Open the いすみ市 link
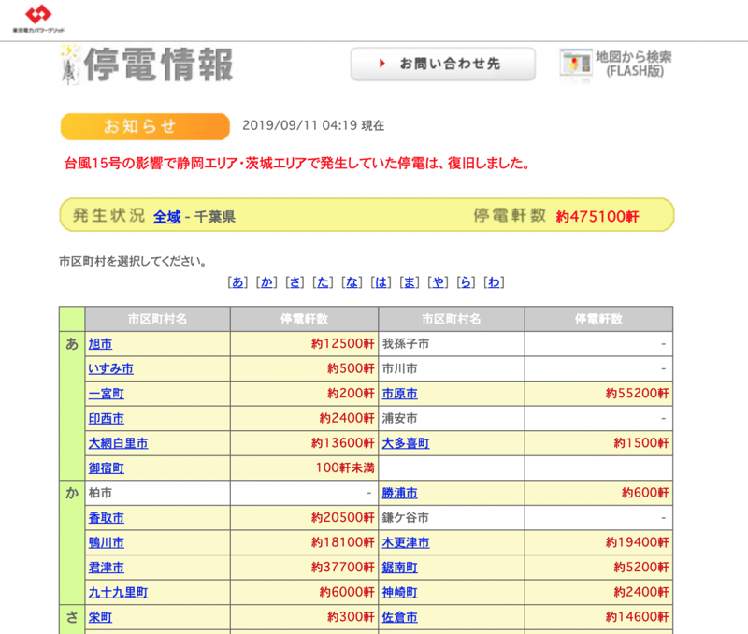 click(110, 368)
